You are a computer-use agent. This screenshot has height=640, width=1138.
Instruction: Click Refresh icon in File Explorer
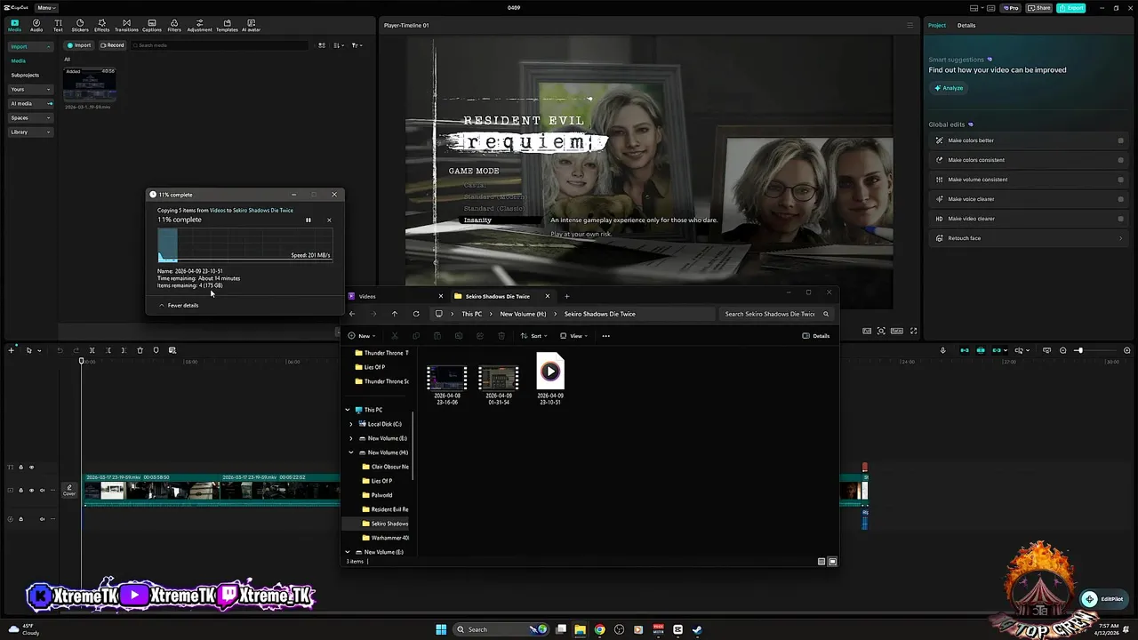[416, 314]
